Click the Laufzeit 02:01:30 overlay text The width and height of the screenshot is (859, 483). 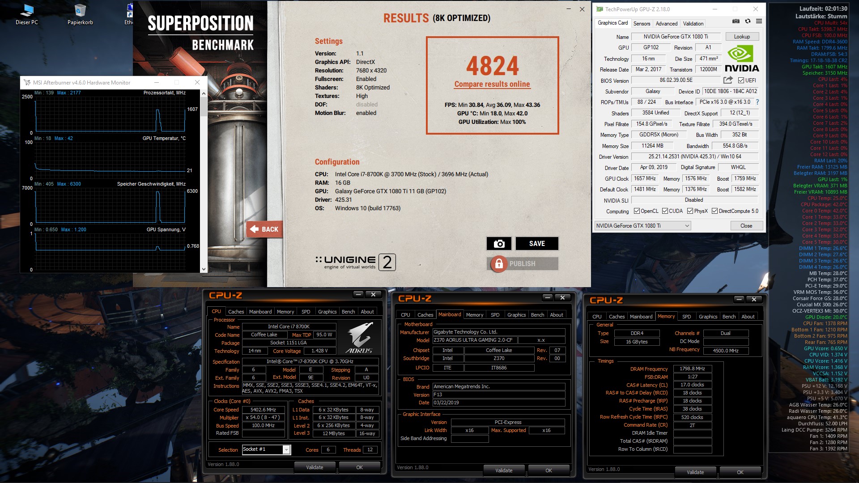tap(823, 8)
